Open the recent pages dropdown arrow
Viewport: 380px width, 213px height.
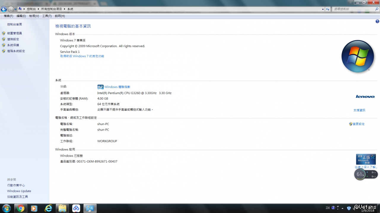pyautogui.click(x=15, y=9)
